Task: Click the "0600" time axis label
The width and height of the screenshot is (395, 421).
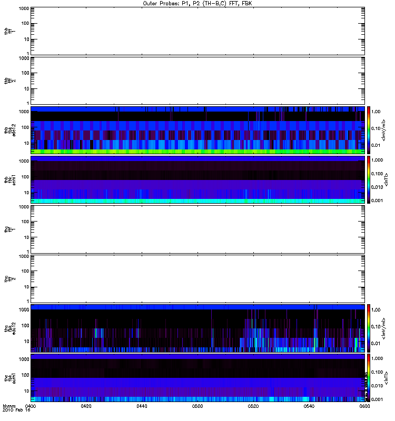Action: point(364,406)
